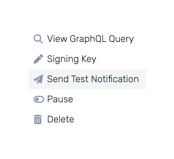This screenshot has height=159, width=174.
Task: Click the magnifying glass icon
Action: click(x=38, y=39)
